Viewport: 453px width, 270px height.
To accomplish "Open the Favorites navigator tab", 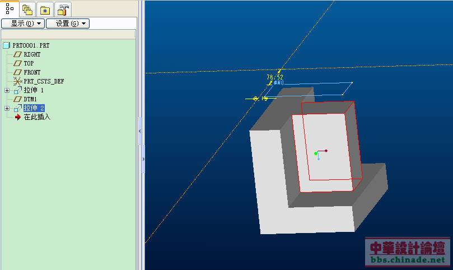I will [x=45, y=10].
